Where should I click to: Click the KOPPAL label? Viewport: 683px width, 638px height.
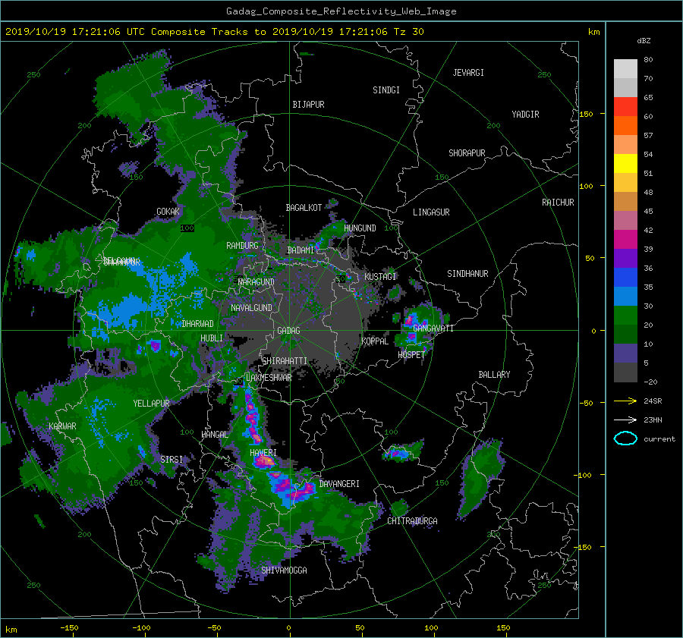pyautogui.click(x=375, y=341)
